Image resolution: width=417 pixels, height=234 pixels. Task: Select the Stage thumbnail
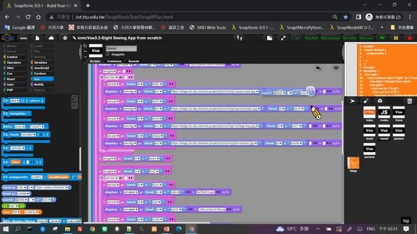[x=353, y=164]
